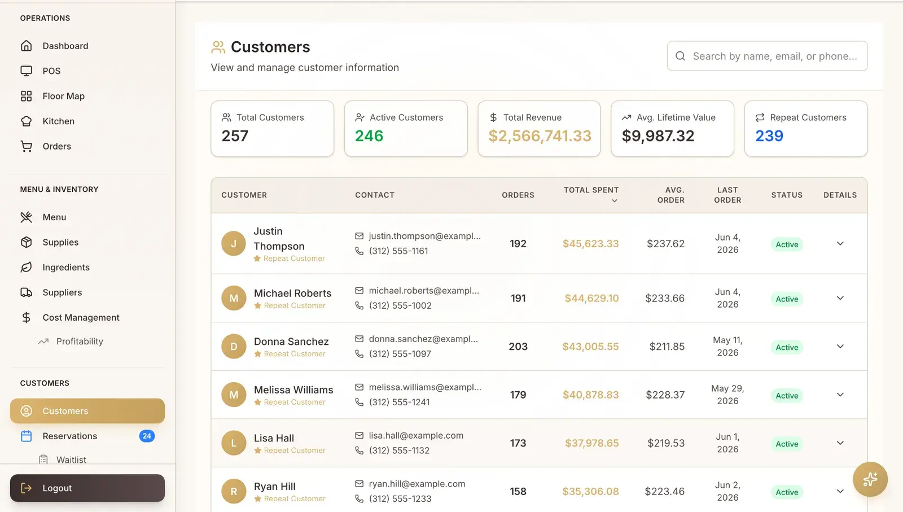Click the Active Customers stat card
Image resolution: width=903 pixels, height=512 pixels.
[406, 129]
